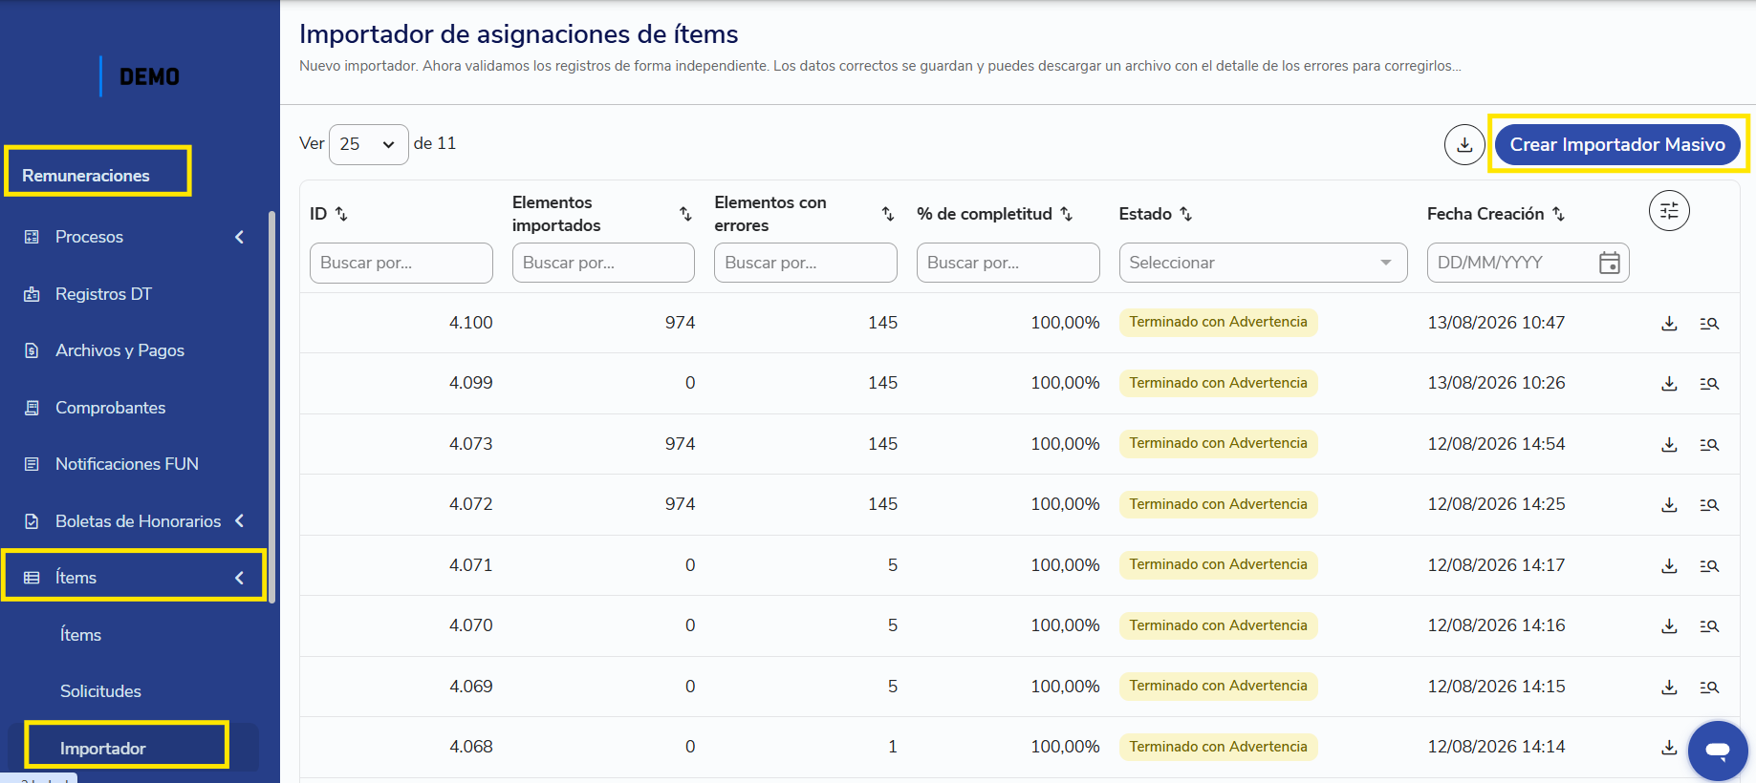Click the export download icon beside Crear Importador Masivo
The image size is (1756, 783).
pos(1463,145)
